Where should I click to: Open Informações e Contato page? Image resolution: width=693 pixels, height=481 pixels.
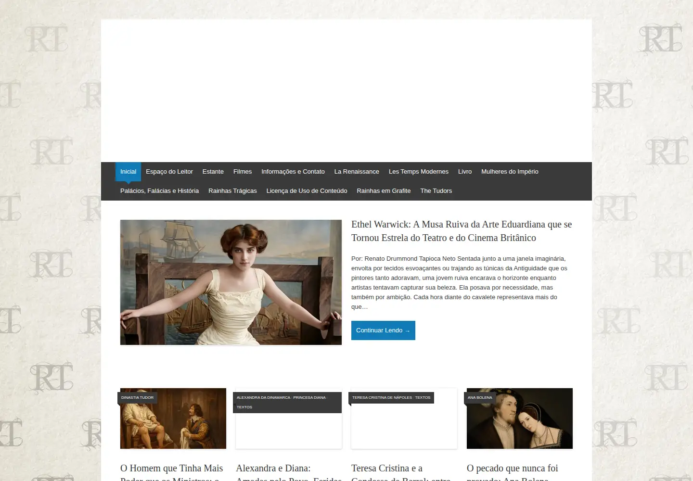[x=293, y=172]
